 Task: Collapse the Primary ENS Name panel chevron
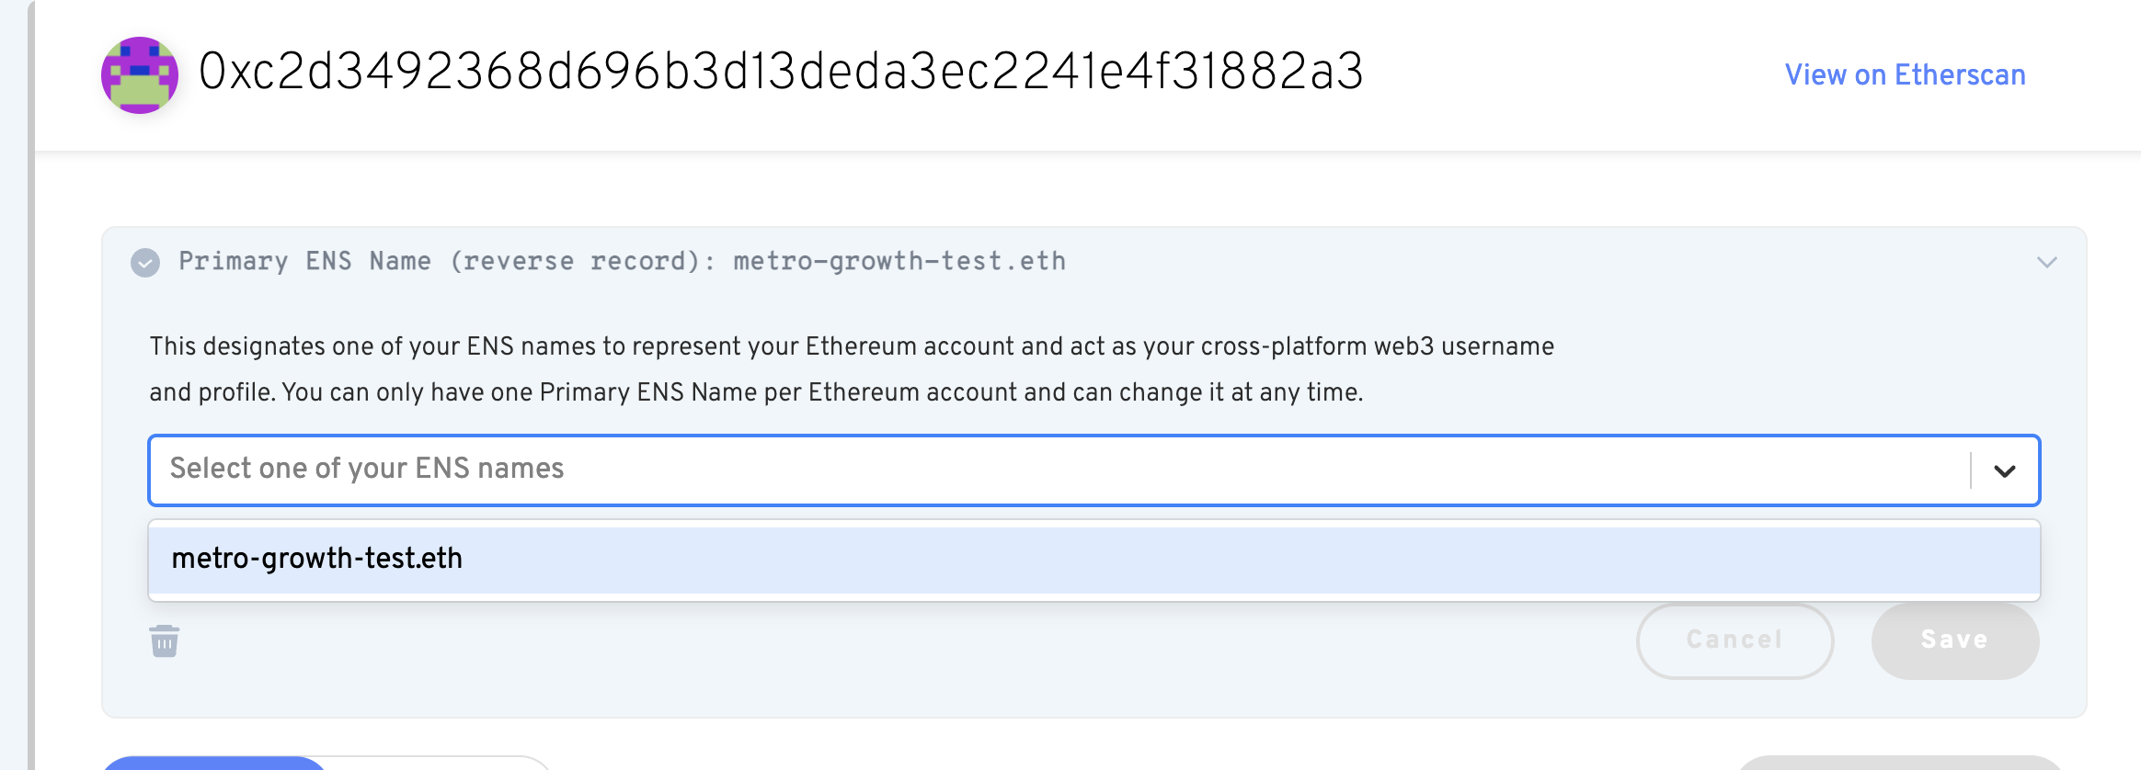pyautogui.click(x=2047, y=262)
